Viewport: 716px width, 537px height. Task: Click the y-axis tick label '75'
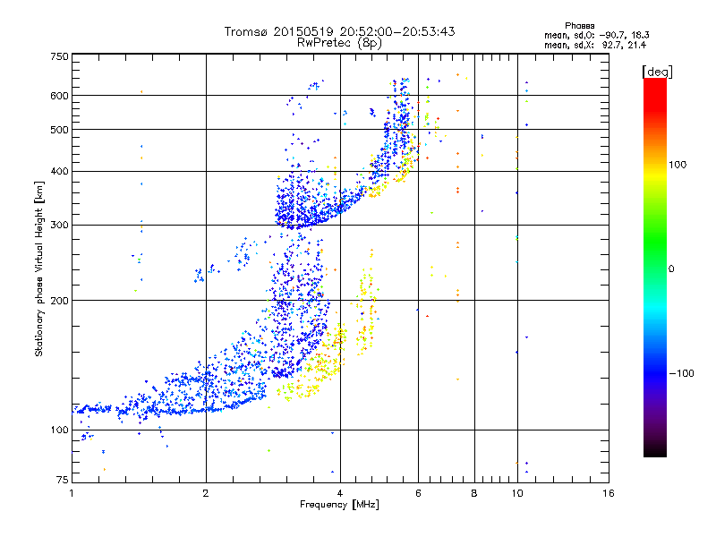pos(63,480)
